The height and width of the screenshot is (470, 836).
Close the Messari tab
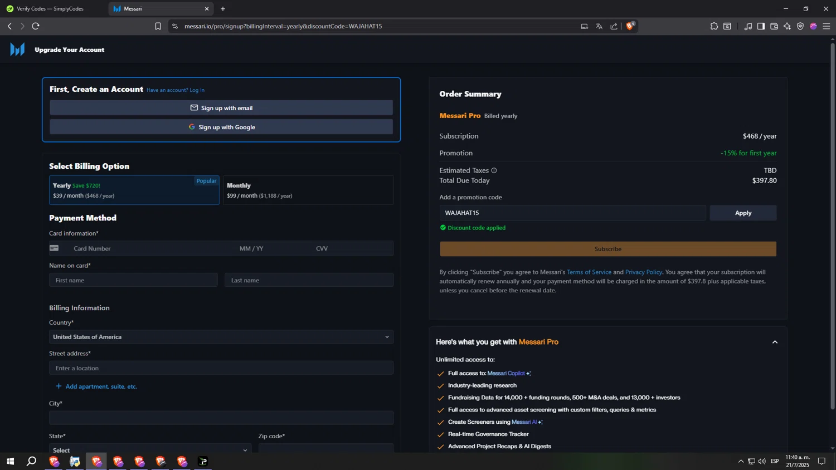coord(207,9)
